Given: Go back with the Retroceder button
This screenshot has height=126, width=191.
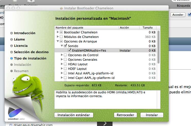Looking at the screenshot, I should click(125, 115).
